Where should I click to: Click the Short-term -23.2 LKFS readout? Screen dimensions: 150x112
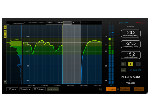pos(131,34)
